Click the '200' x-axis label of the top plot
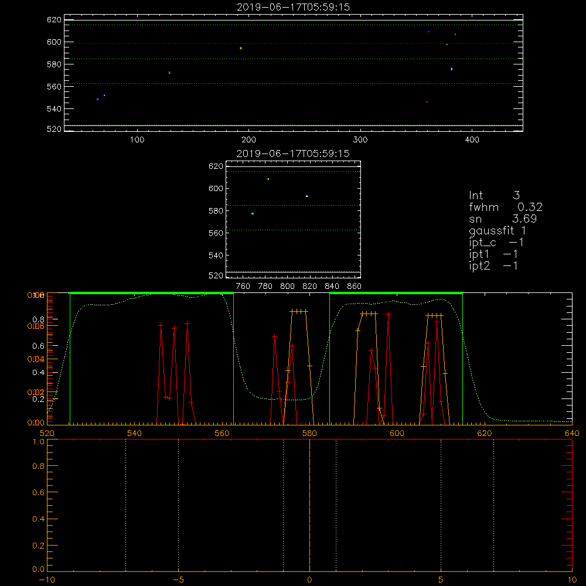Screen dimensions: 586x586 (x=248, y=140)
